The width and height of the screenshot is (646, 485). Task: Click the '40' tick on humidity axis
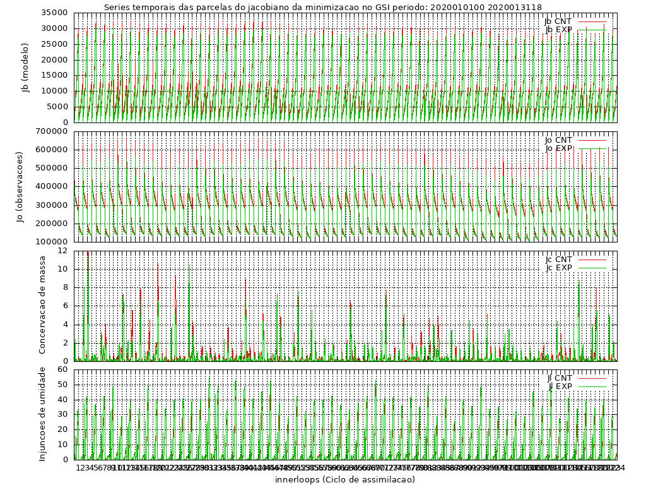[x=62, y=399]
